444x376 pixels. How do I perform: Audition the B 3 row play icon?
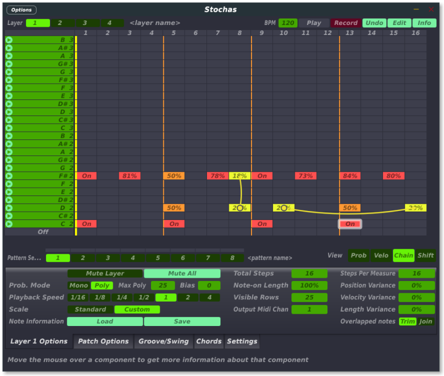pos(9,40)
